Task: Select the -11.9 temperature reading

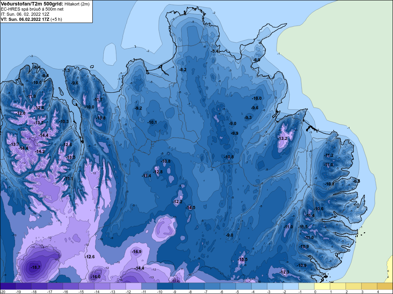Action: [31, 96]
